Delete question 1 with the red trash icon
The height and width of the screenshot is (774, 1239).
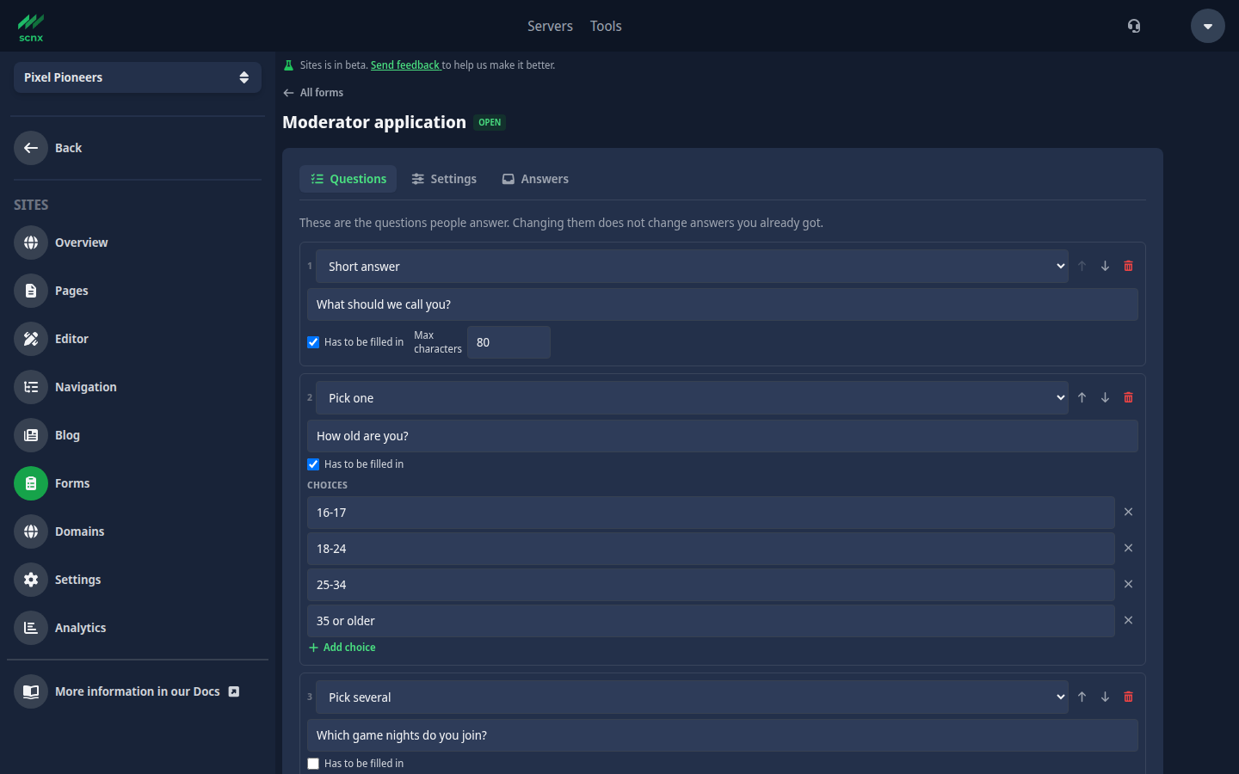[x=1128, y=267]
